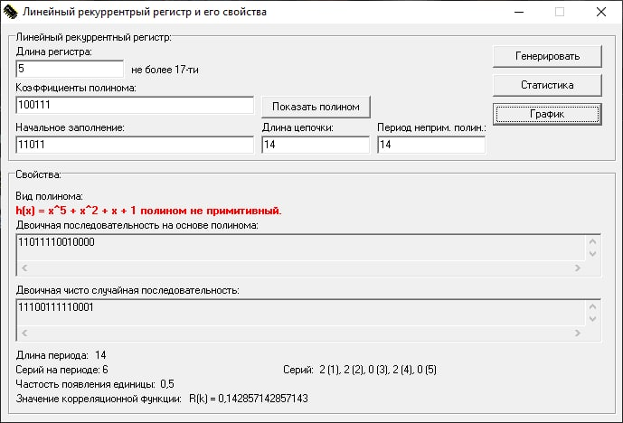Click the Генерировать button
This screenshot has height=423, width=623.
click(x=547, y=56)
